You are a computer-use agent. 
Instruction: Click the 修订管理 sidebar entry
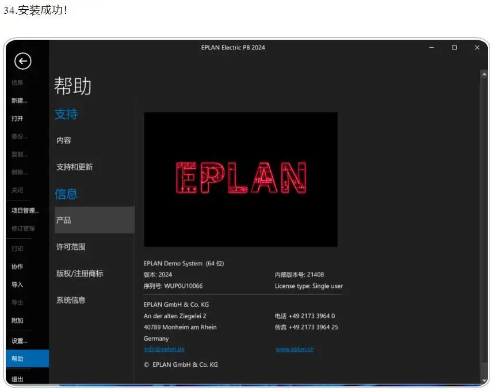tap(23, 228)
